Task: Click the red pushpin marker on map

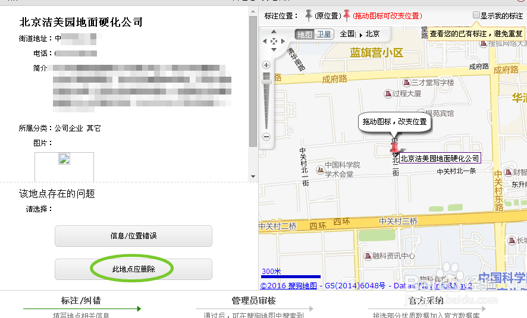Action: tap(394, 147)
